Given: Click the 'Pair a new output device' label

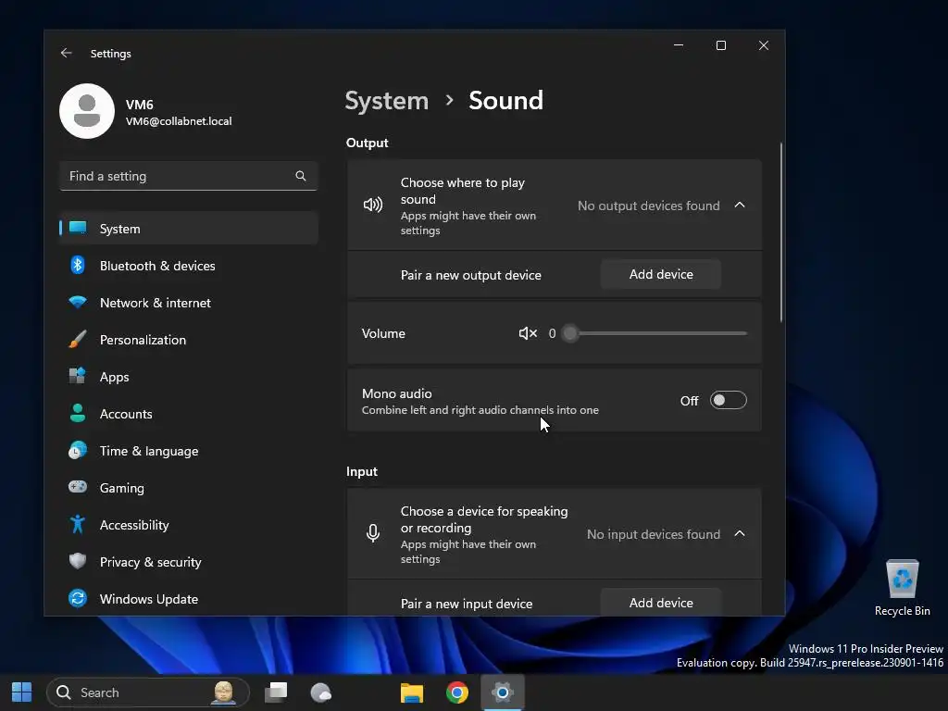Looking at the screenshot, I should (470, 275).
